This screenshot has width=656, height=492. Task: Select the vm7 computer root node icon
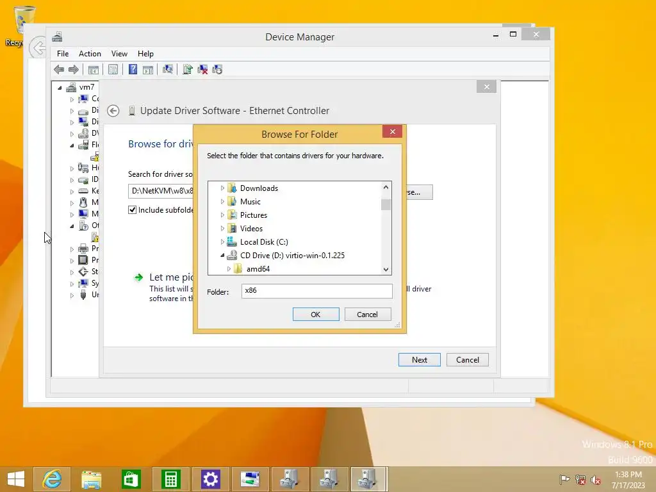pyautogui.click(x=71, y=87)
